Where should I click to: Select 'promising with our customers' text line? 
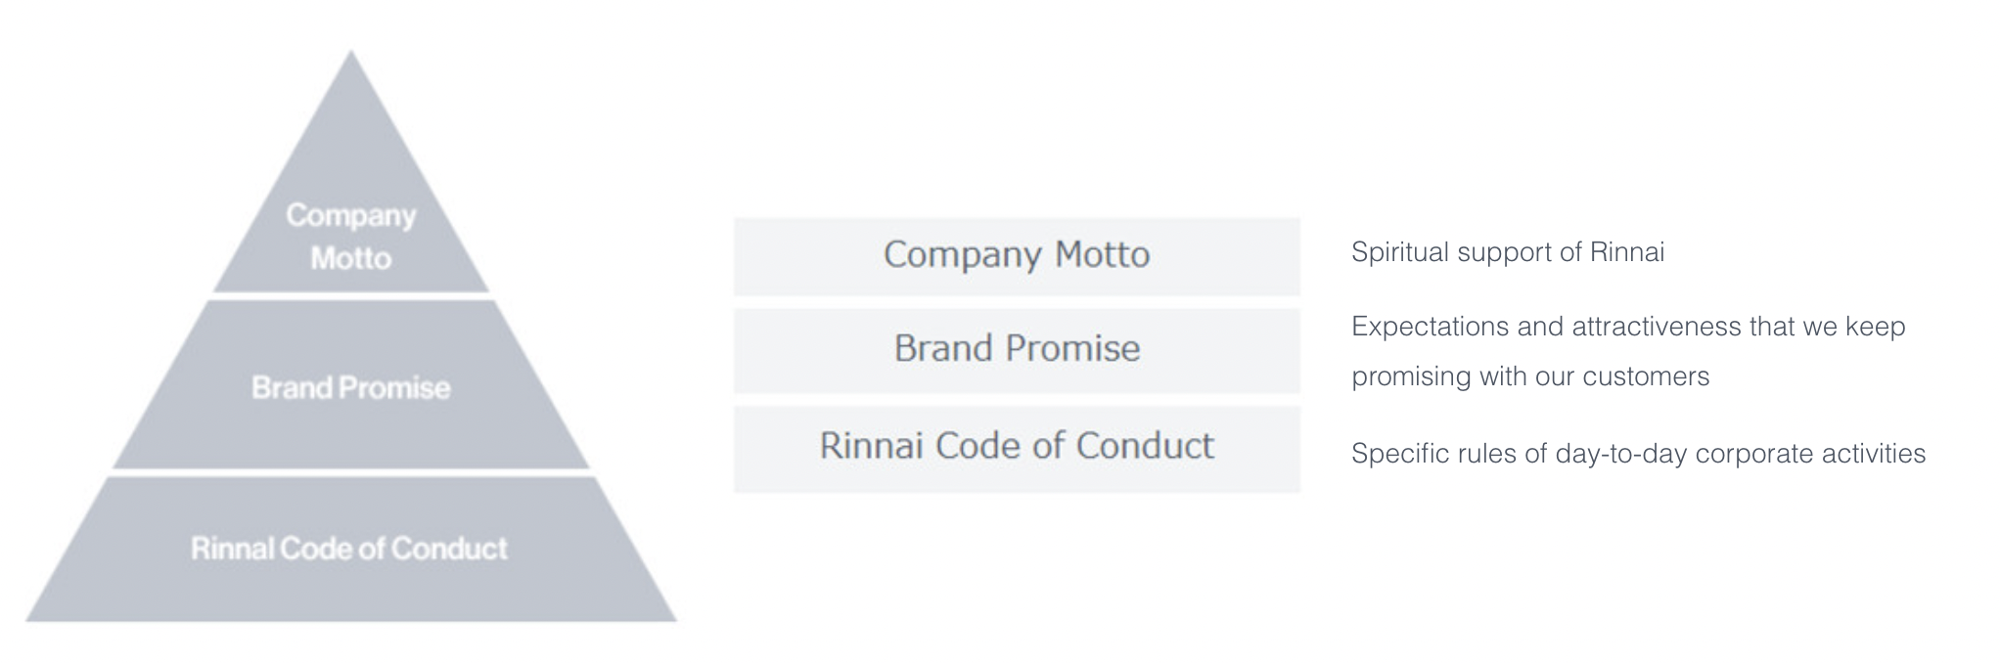click(x=1530, y=376)
